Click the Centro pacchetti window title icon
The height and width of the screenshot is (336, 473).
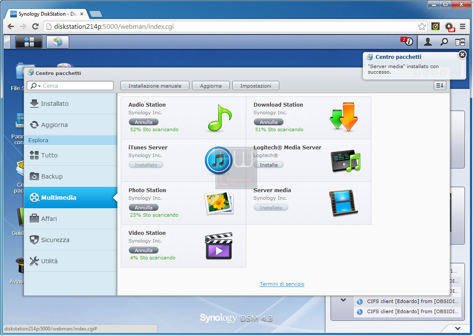click(31, 72)
